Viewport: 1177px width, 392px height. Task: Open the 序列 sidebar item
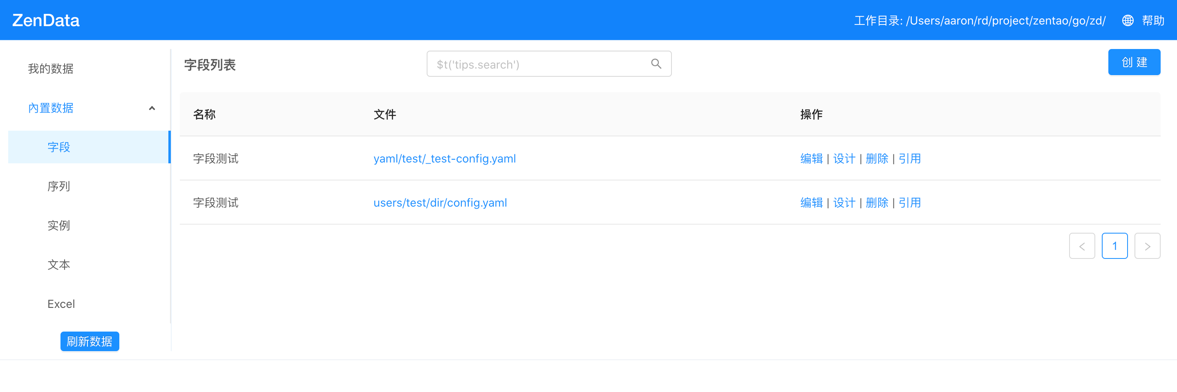click(x=59, y=186)
